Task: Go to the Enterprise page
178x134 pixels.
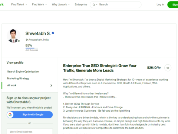Action: [81, 4]
